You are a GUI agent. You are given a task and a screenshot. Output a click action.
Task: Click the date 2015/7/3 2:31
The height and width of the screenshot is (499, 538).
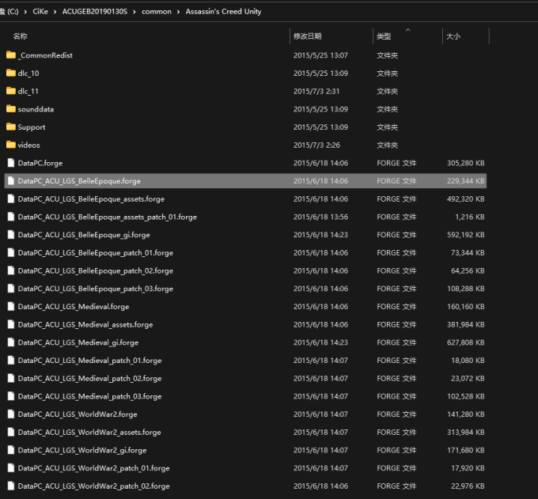tap(316, 91)
